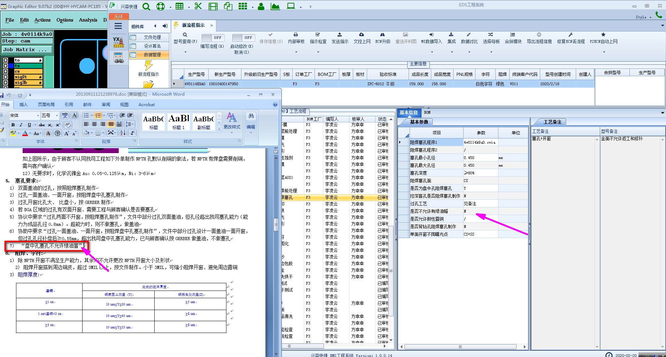666x357 pixels.
Task: Click 合拼模块 list icon button
Action: point(513,38)
